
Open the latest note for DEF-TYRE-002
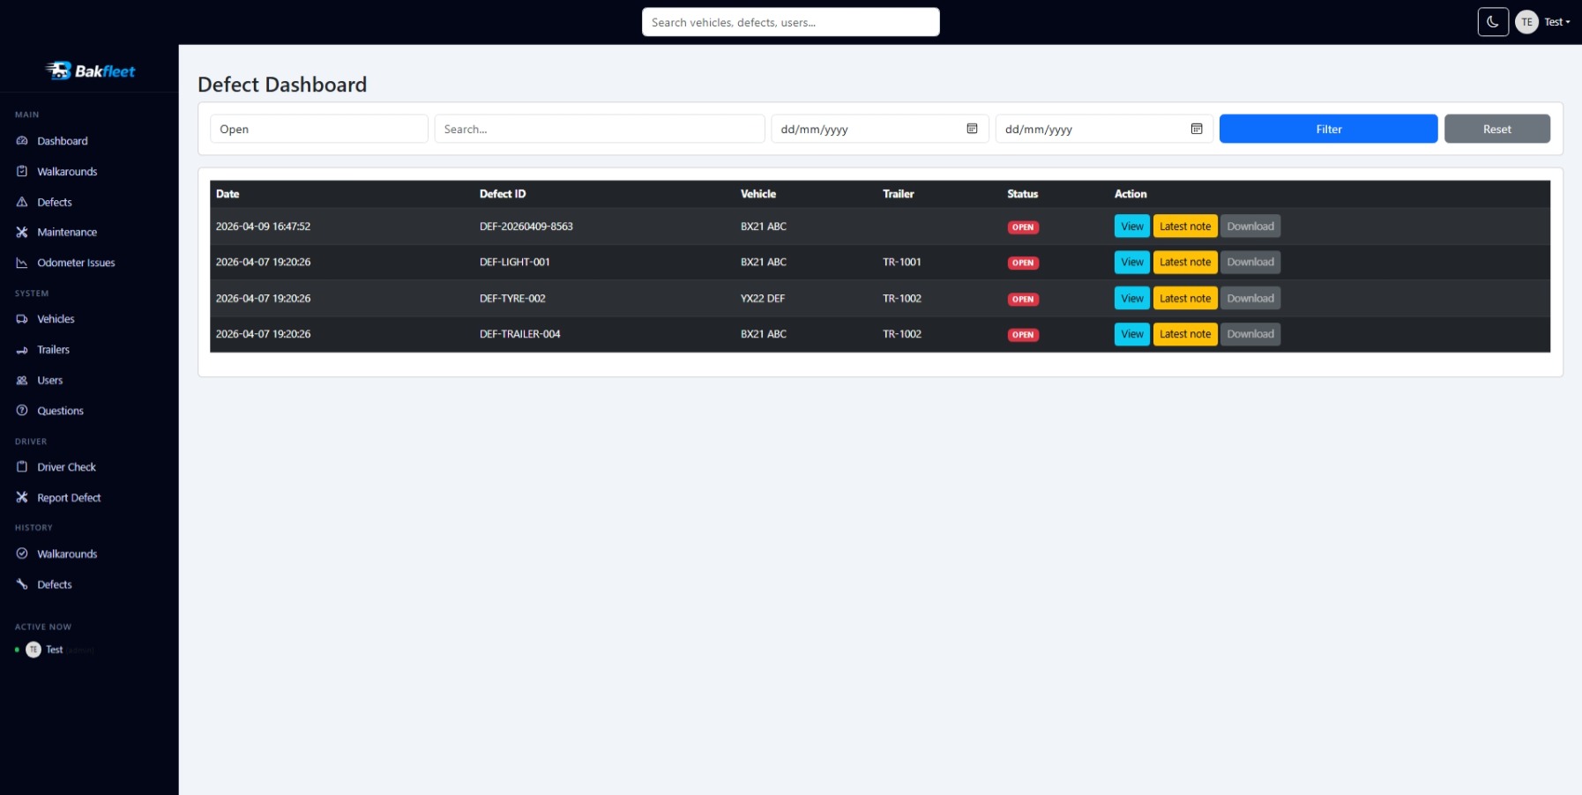(1184, 298)
